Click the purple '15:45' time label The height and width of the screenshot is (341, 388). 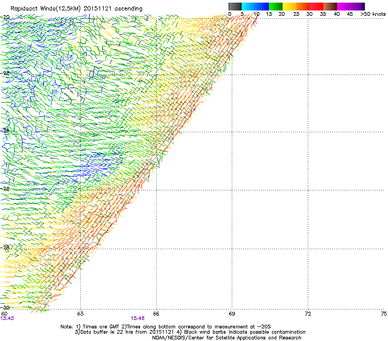tap(7, 318)
